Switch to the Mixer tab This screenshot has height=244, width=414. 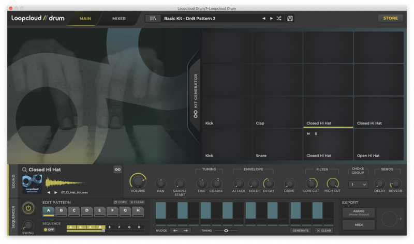coord(119,18)
